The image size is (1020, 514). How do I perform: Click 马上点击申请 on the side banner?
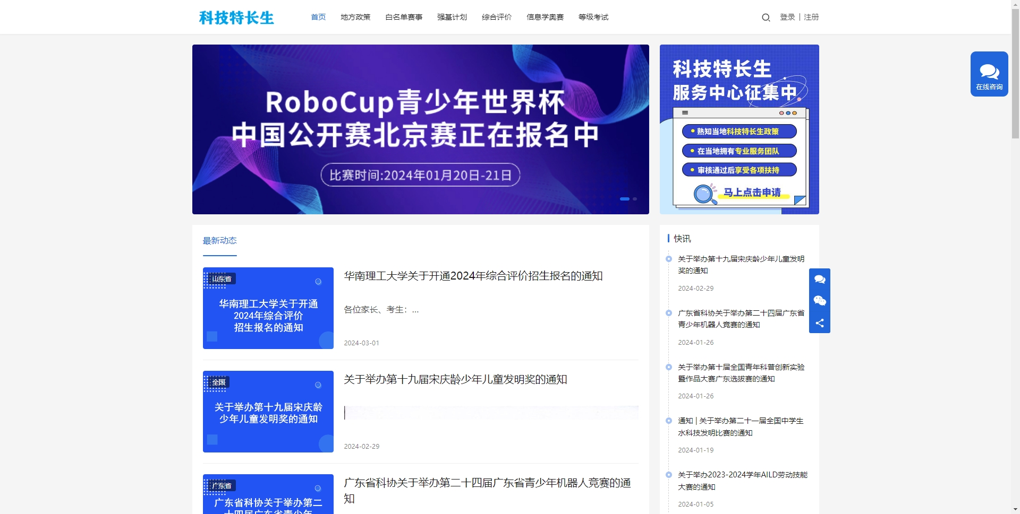[x=752, y=193]
